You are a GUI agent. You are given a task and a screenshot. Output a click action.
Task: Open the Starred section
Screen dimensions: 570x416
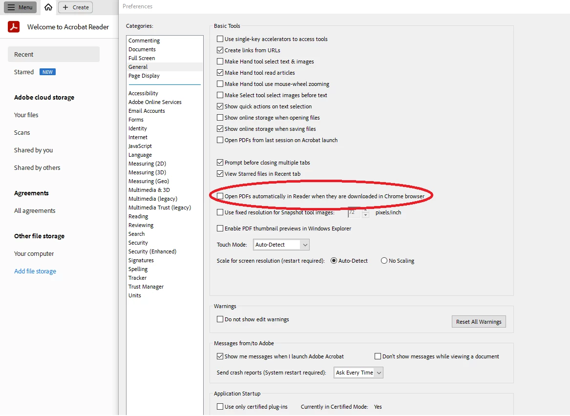click(24, 72)
